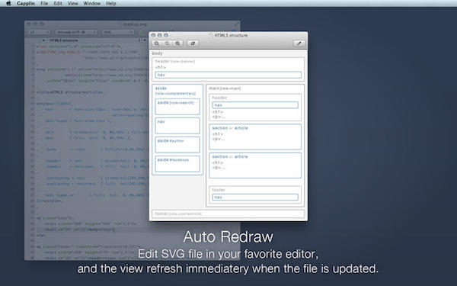The height and width of the screenshot is (286, 457).
Task: Open the Edit menu
Action: coord(58,4)
